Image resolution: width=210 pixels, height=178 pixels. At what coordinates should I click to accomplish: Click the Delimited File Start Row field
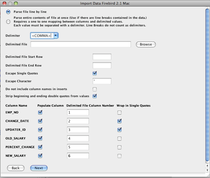click(x=102, y=57)
